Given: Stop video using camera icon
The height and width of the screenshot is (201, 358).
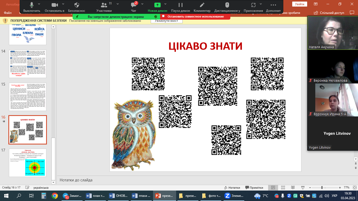Looking at the screenshot, I should click(x=55, y=7).
